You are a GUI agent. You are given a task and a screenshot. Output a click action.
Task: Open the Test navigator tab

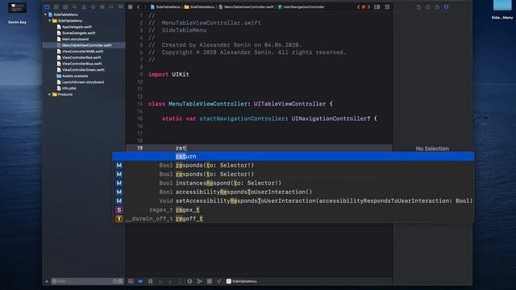[x=94, y=7]
